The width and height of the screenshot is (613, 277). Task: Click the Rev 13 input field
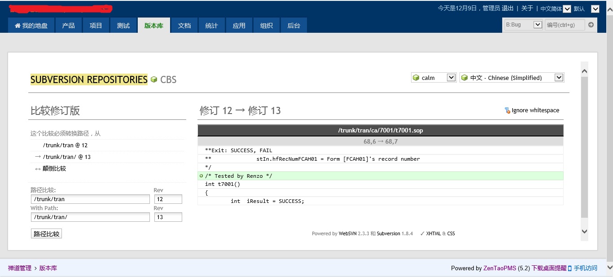(x=168, y=217)
